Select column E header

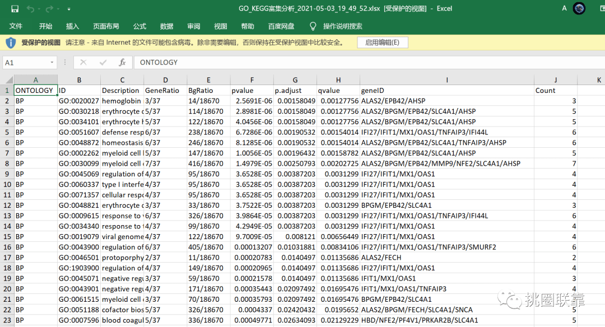[x=209, y=80]
